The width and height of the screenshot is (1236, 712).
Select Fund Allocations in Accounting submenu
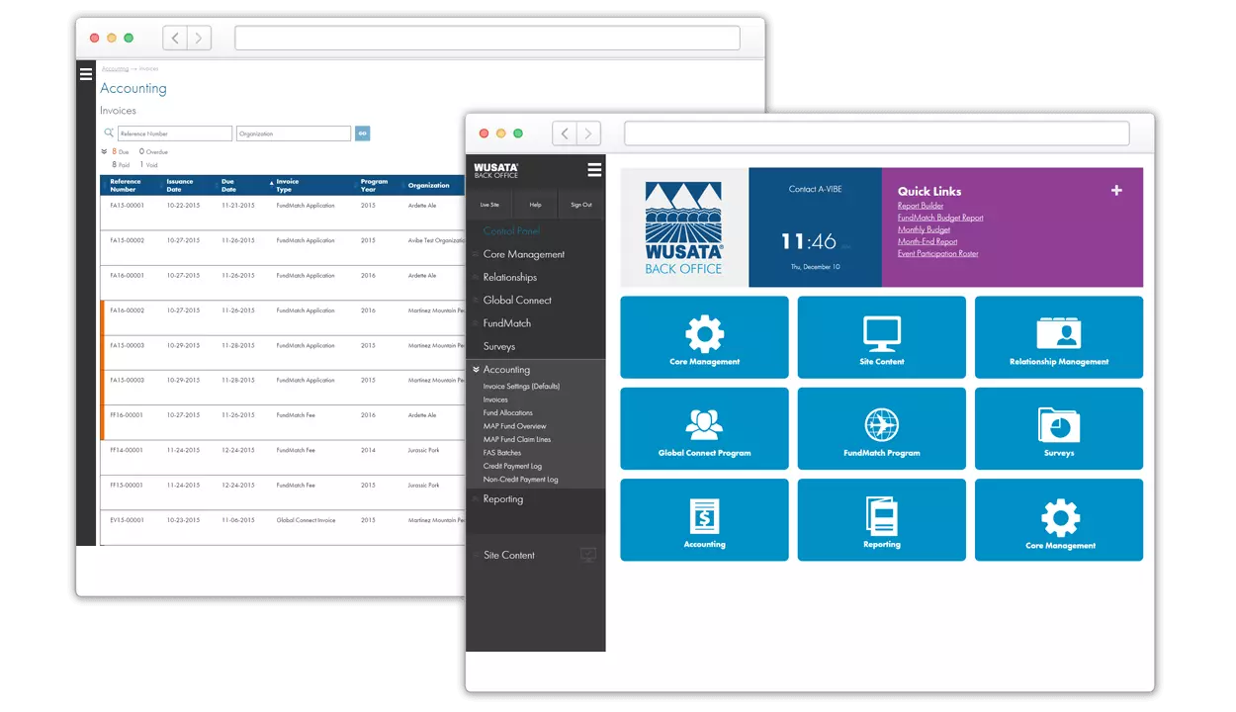[x=507, y=413]
